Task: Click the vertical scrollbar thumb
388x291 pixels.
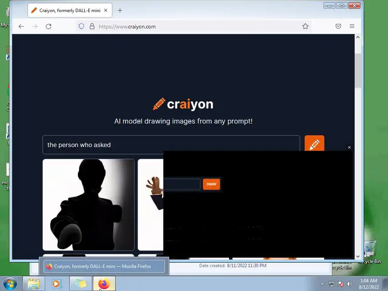Action: tap(358, 70)
